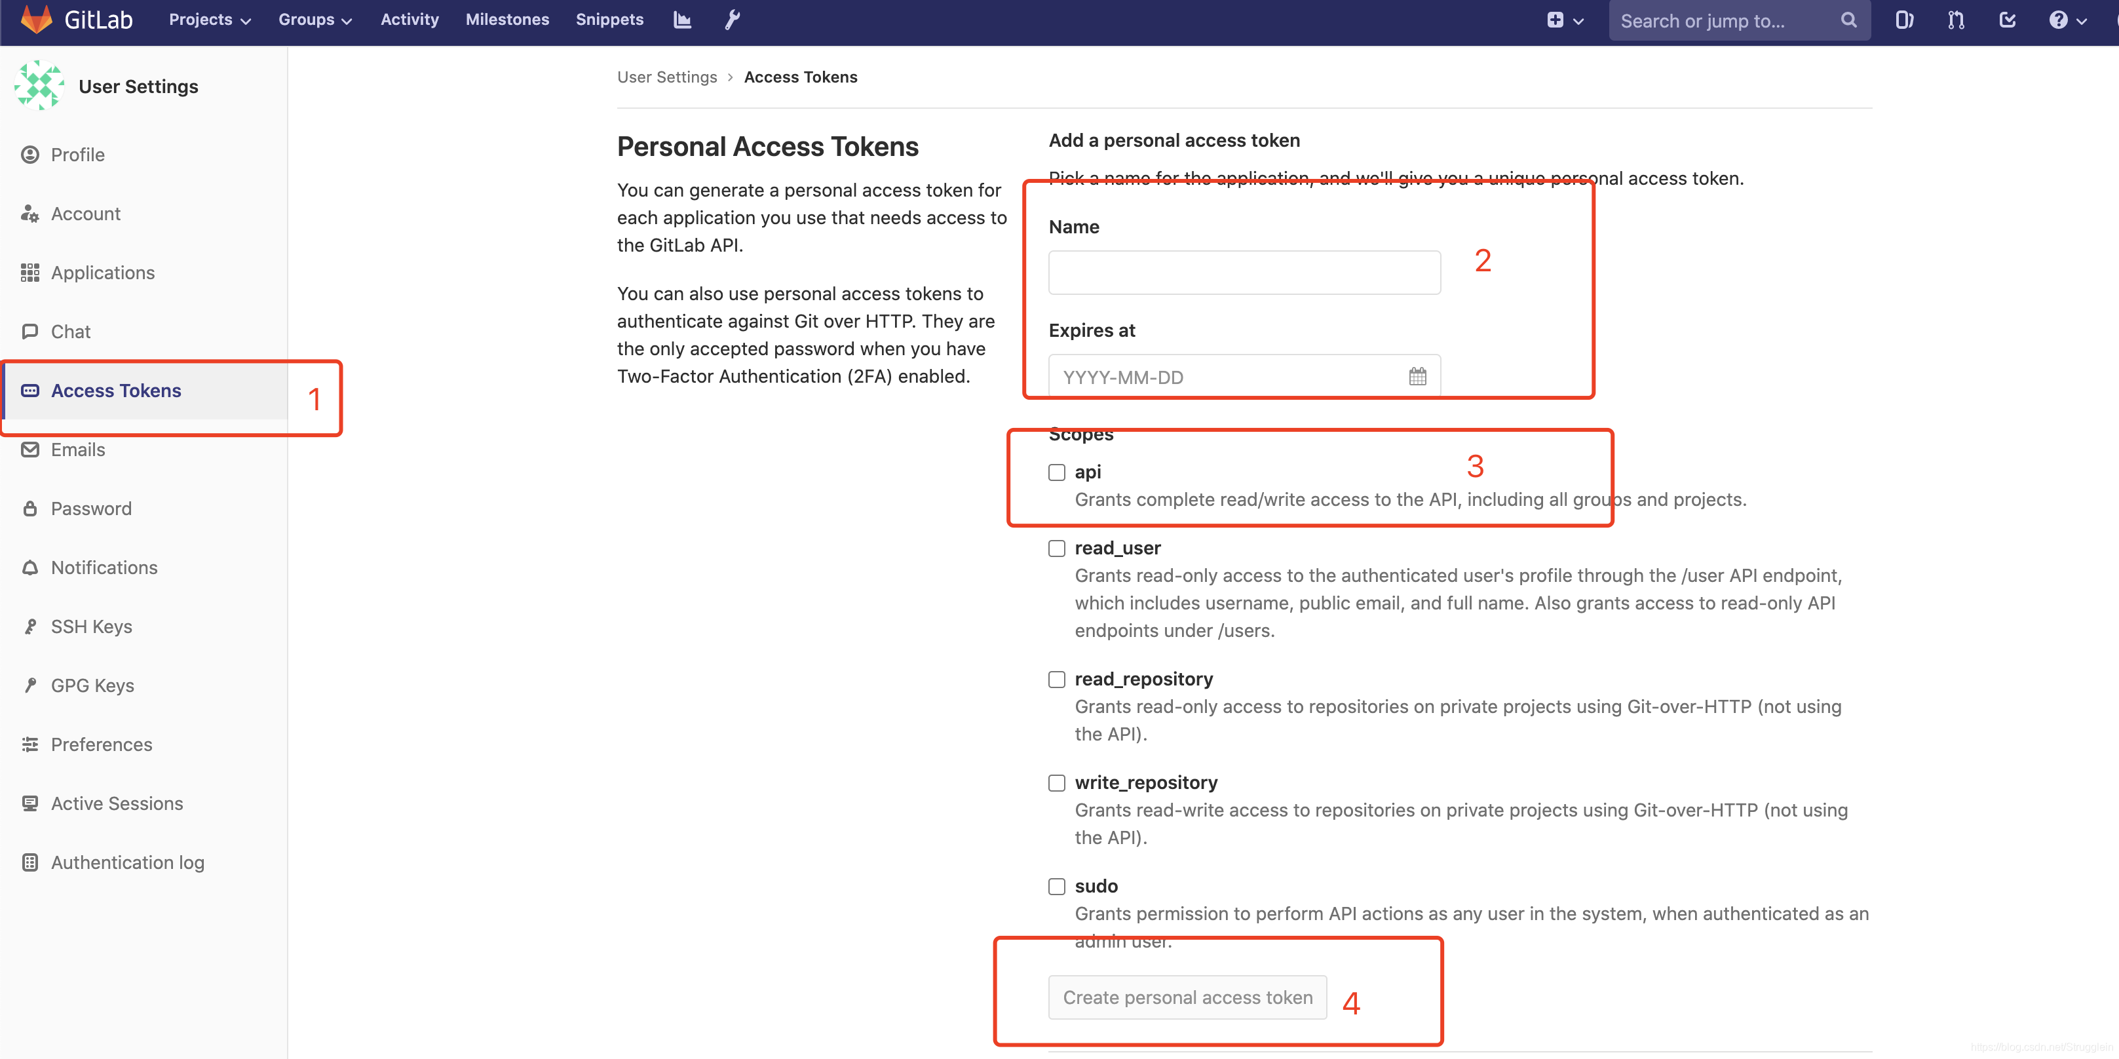Click the Applications grid icon
Image resolution: width=2119 pixels, height=1059 pixels.
[x=29, y=273]
